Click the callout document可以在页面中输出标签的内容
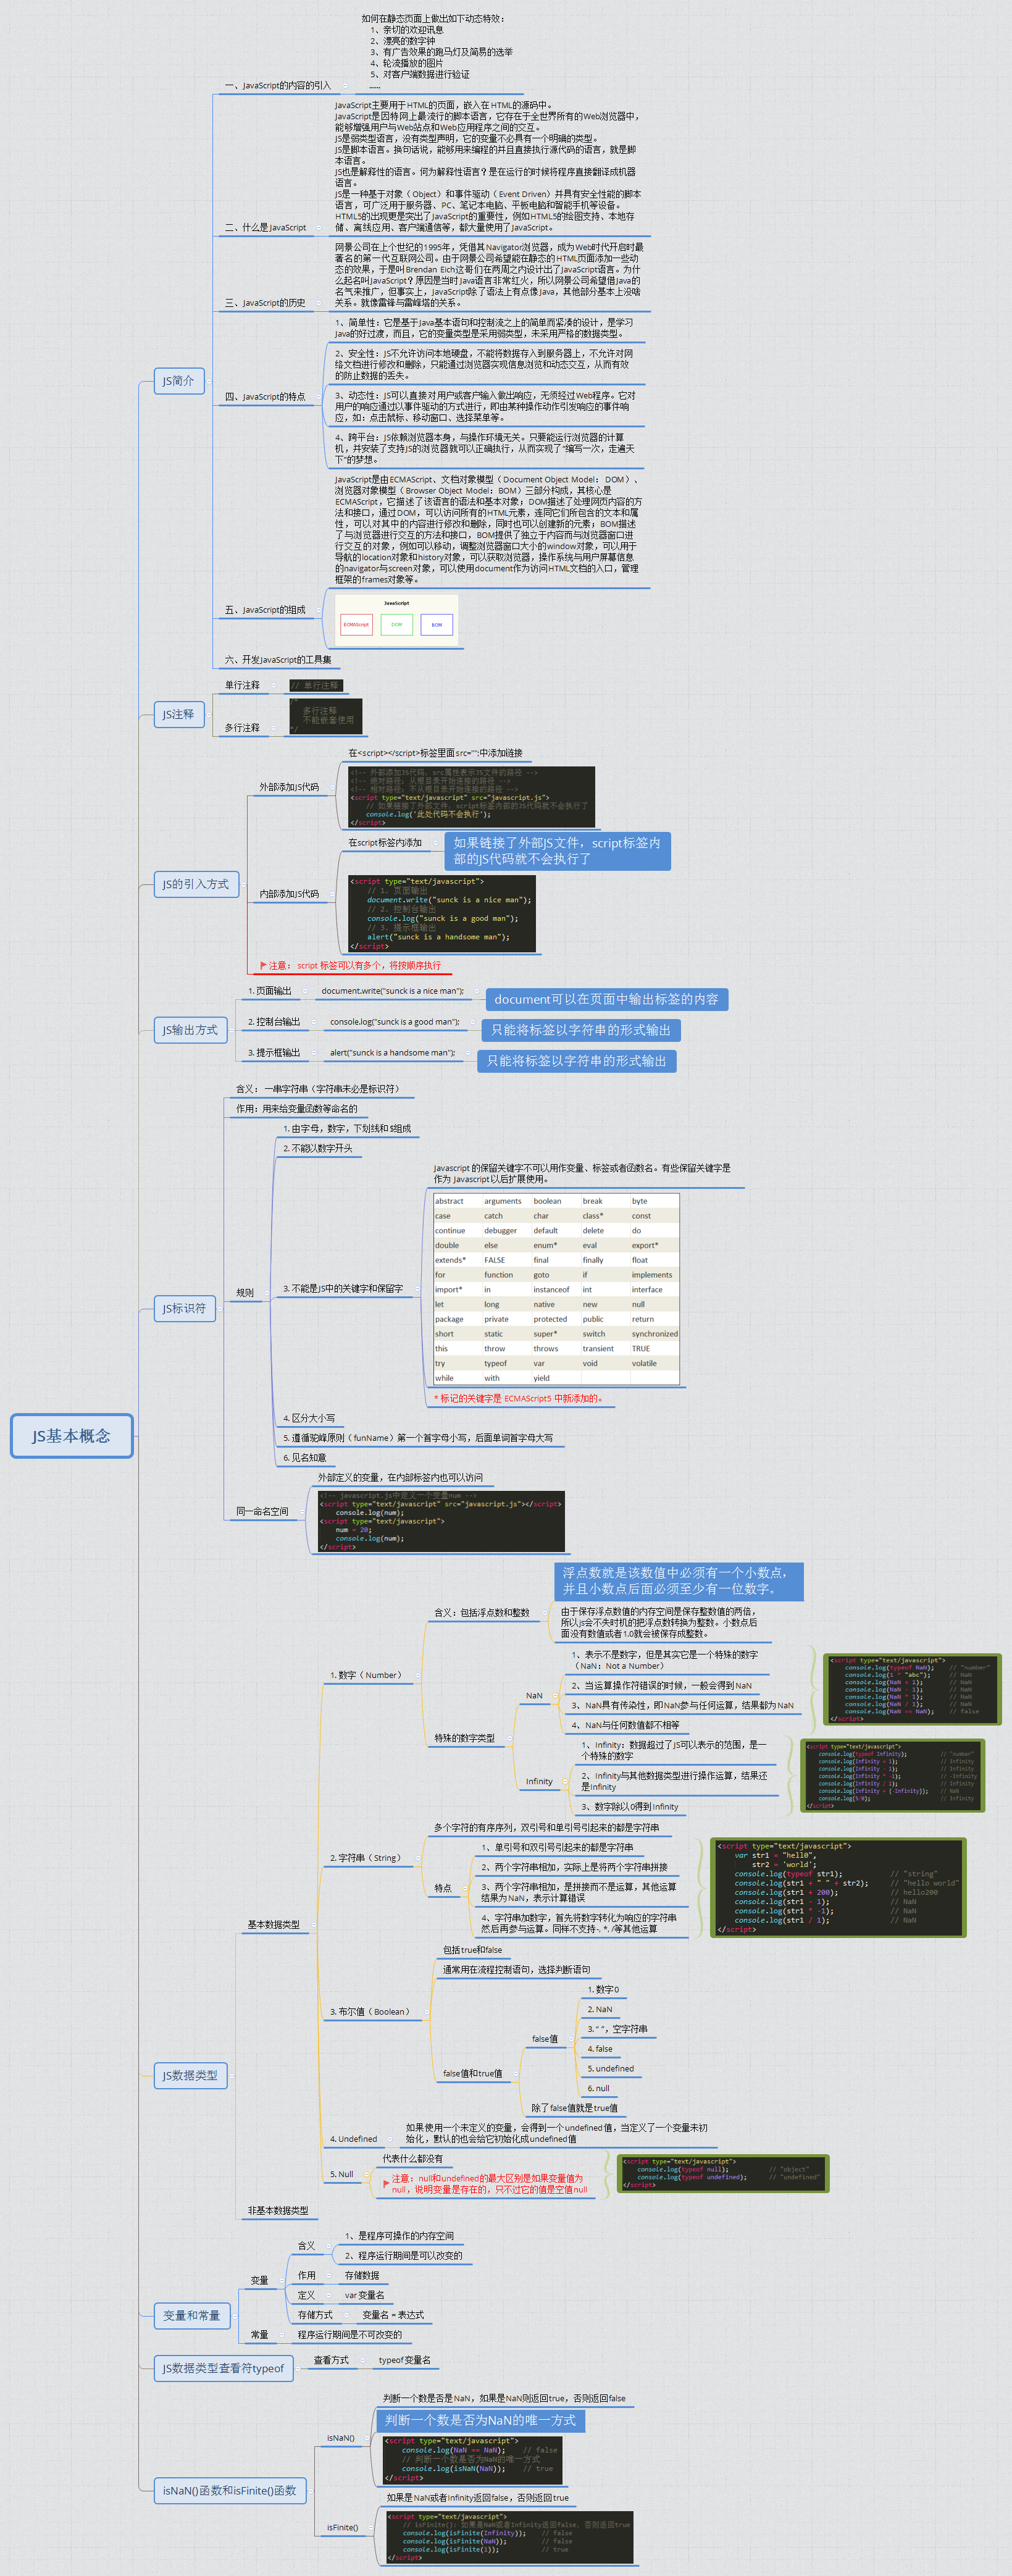The height and width of the screenshot is (2576, 1012). 607,999
